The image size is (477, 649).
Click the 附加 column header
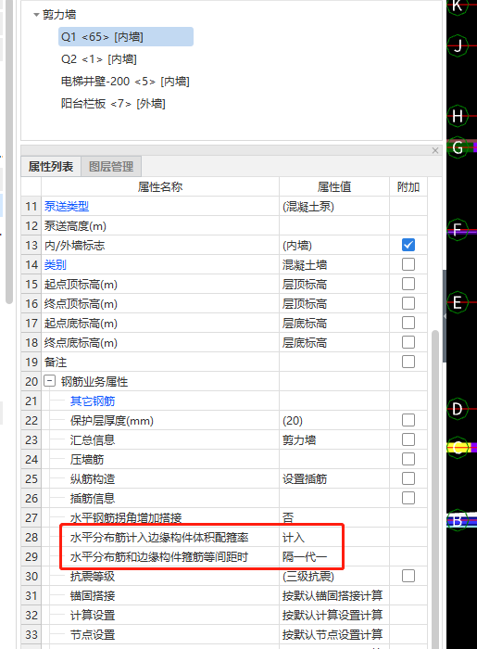pyautogui.click(x=408, y=186)
